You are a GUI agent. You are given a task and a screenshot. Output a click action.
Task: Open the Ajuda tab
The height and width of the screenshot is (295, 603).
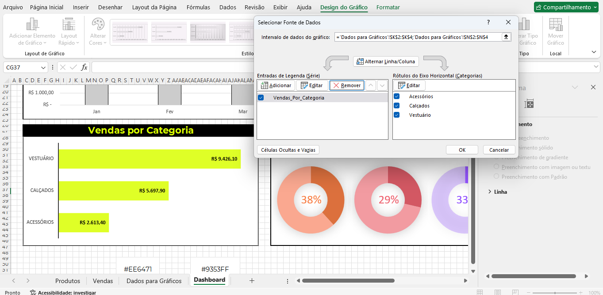pyautogui.click(x=304, y=7)
